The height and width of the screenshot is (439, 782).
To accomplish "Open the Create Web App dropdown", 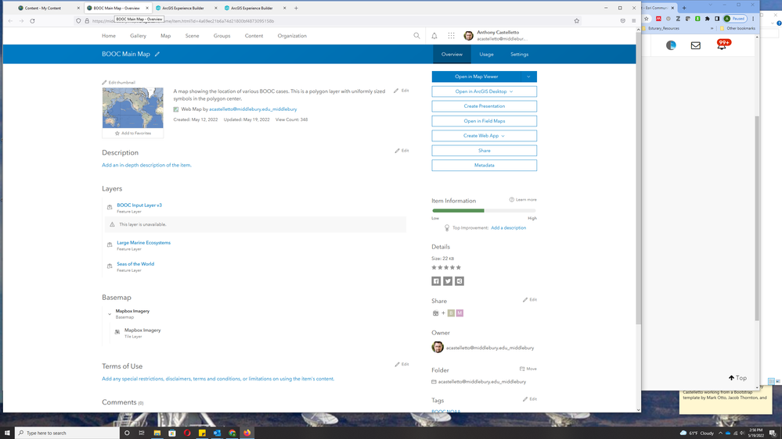I will [484, 135].
